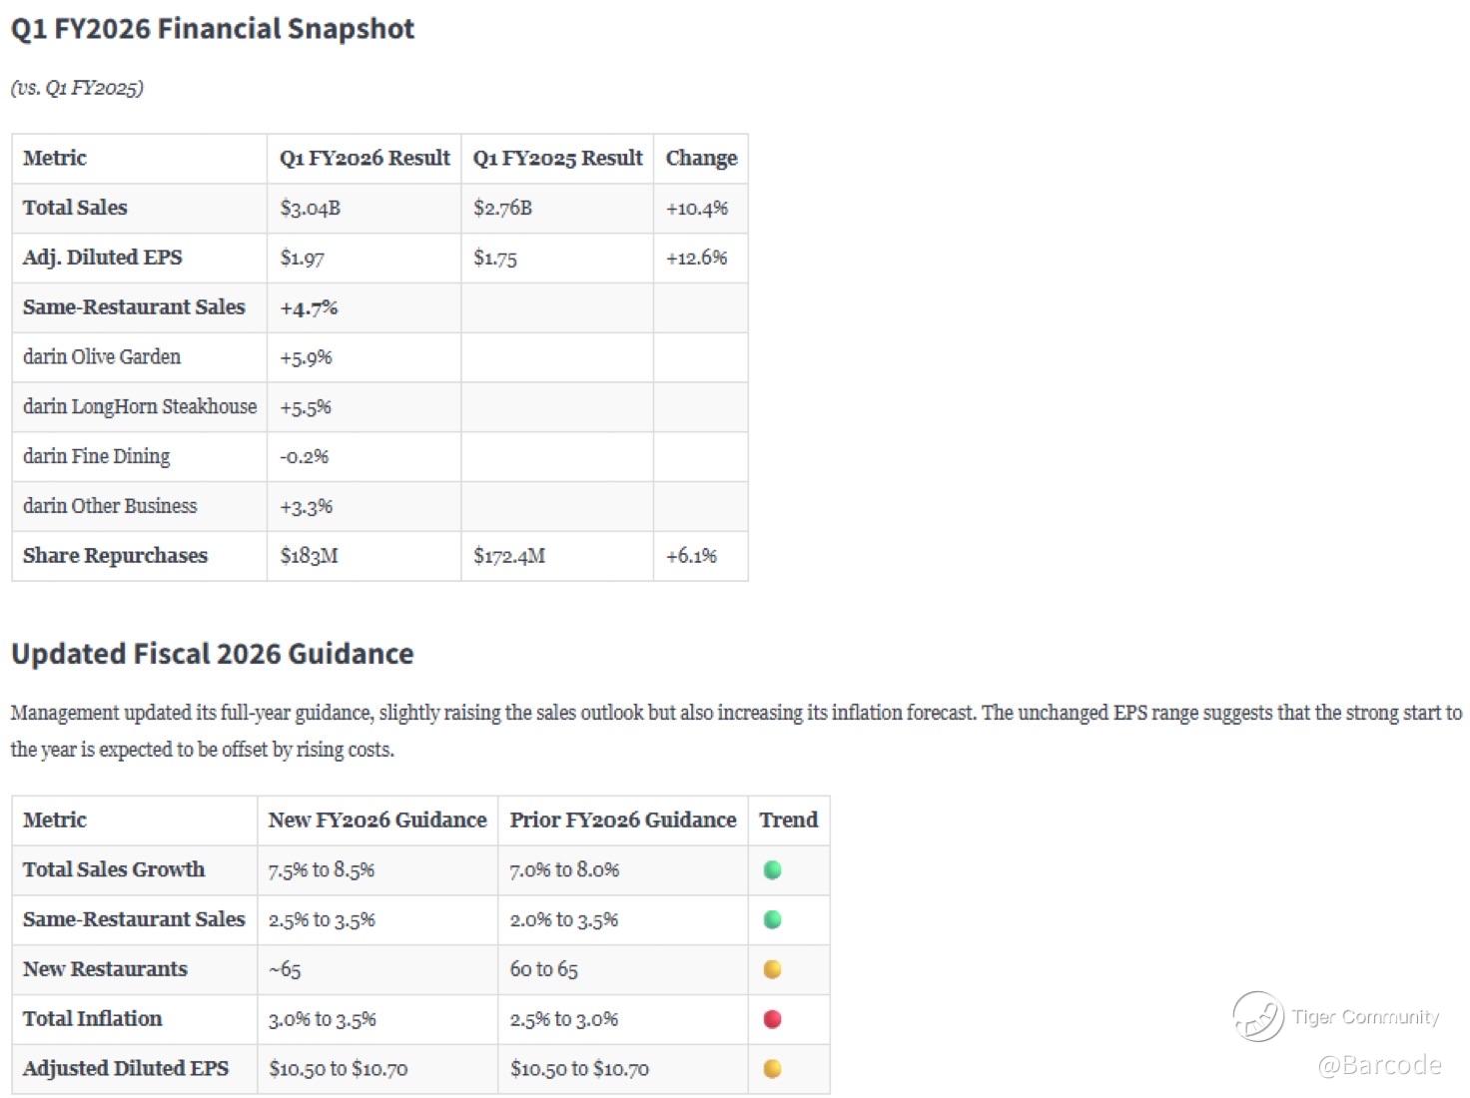This screenshot has width=1470, height=1098.
Task: Click the Updated Fiscal 2026 Guidance heading
Action: click(213, 654)
